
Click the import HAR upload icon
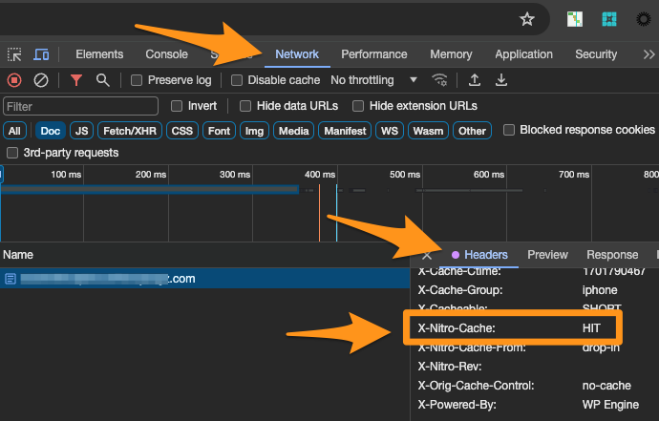[x=474, y=80]
